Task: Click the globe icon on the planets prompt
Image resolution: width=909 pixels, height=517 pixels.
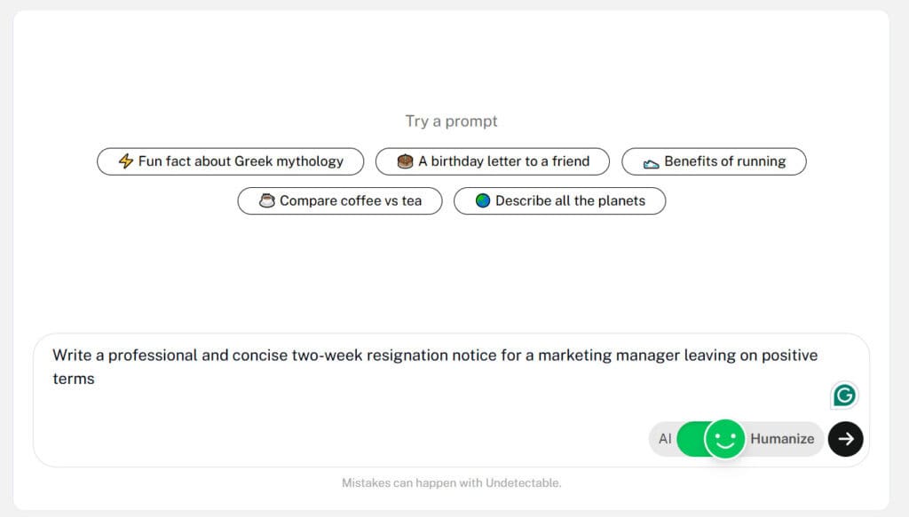Action: tap(483, 201)
